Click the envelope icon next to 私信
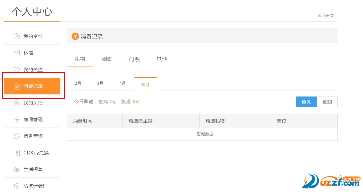Viewport: 363px width, 194px height. [17, 53]
